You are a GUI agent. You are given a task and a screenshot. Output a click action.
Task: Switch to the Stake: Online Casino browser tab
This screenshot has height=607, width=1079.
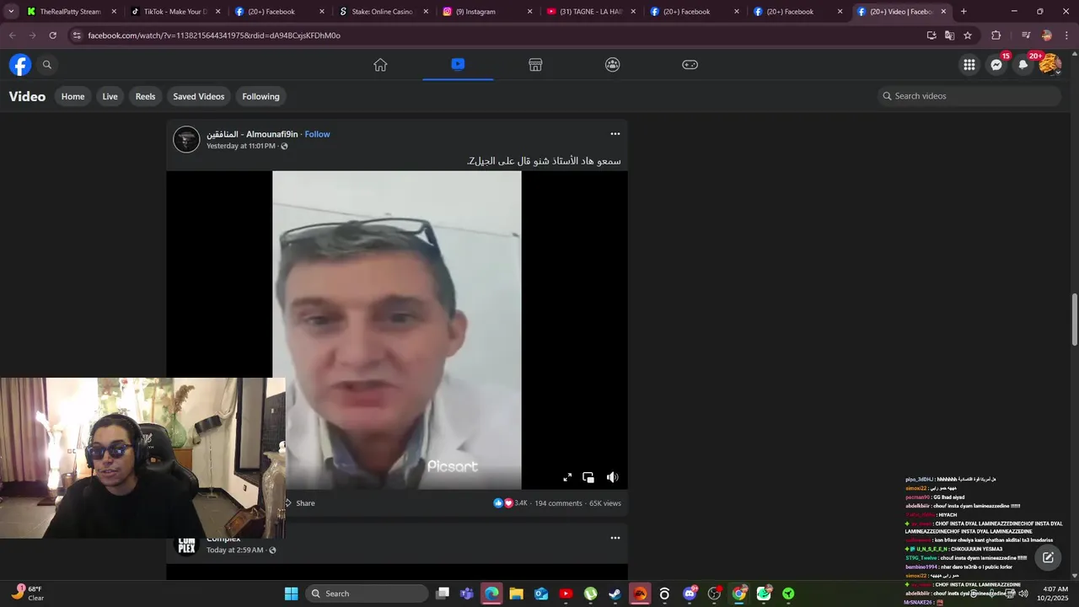point(384,12)
